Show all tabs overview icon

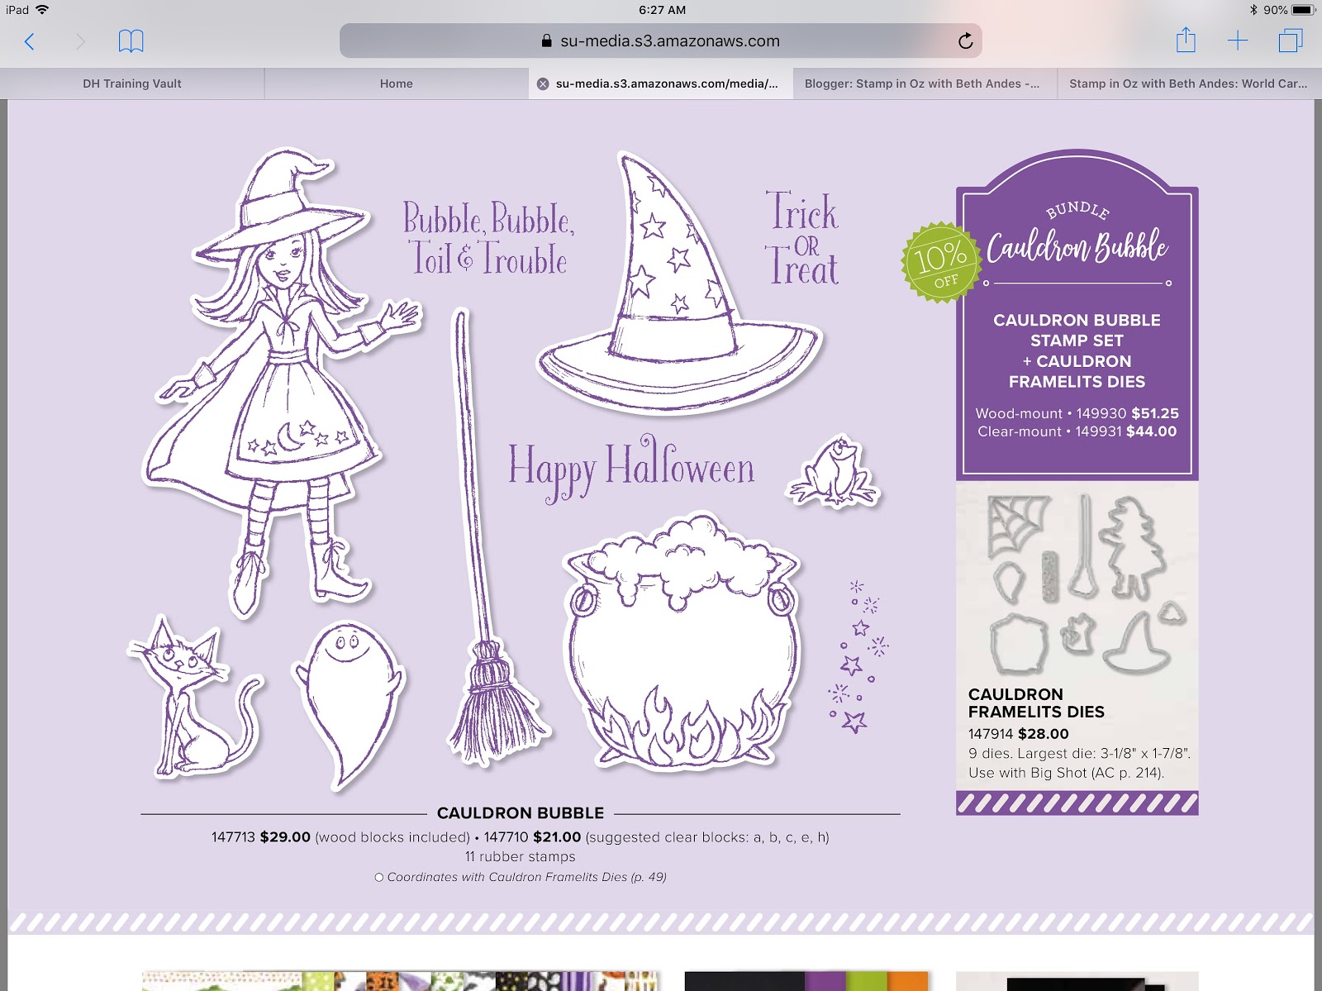pyautogui.click(x=1291, y=40)
